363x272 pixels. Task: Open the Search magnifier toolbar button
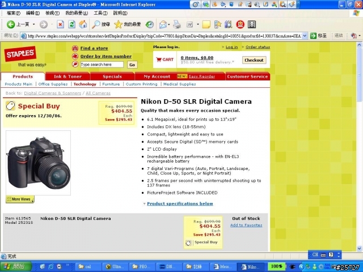101,24
